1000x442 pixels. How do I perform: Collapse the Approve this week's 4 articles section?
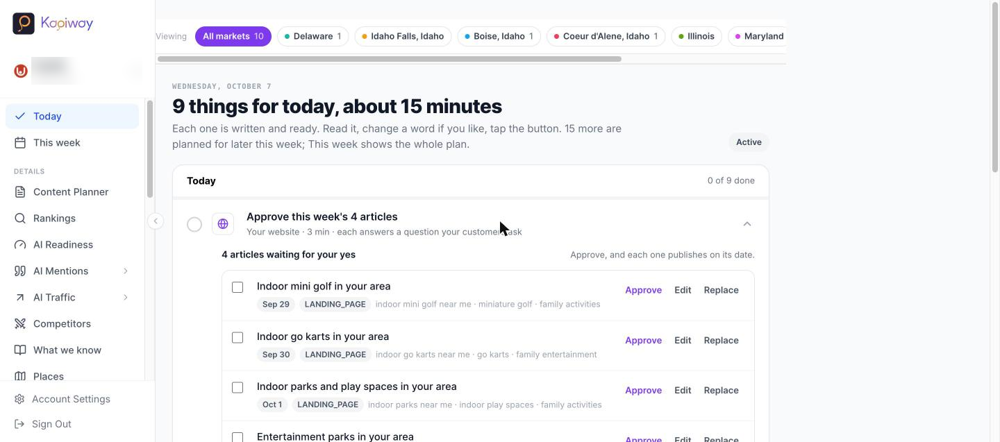point(747,223)
